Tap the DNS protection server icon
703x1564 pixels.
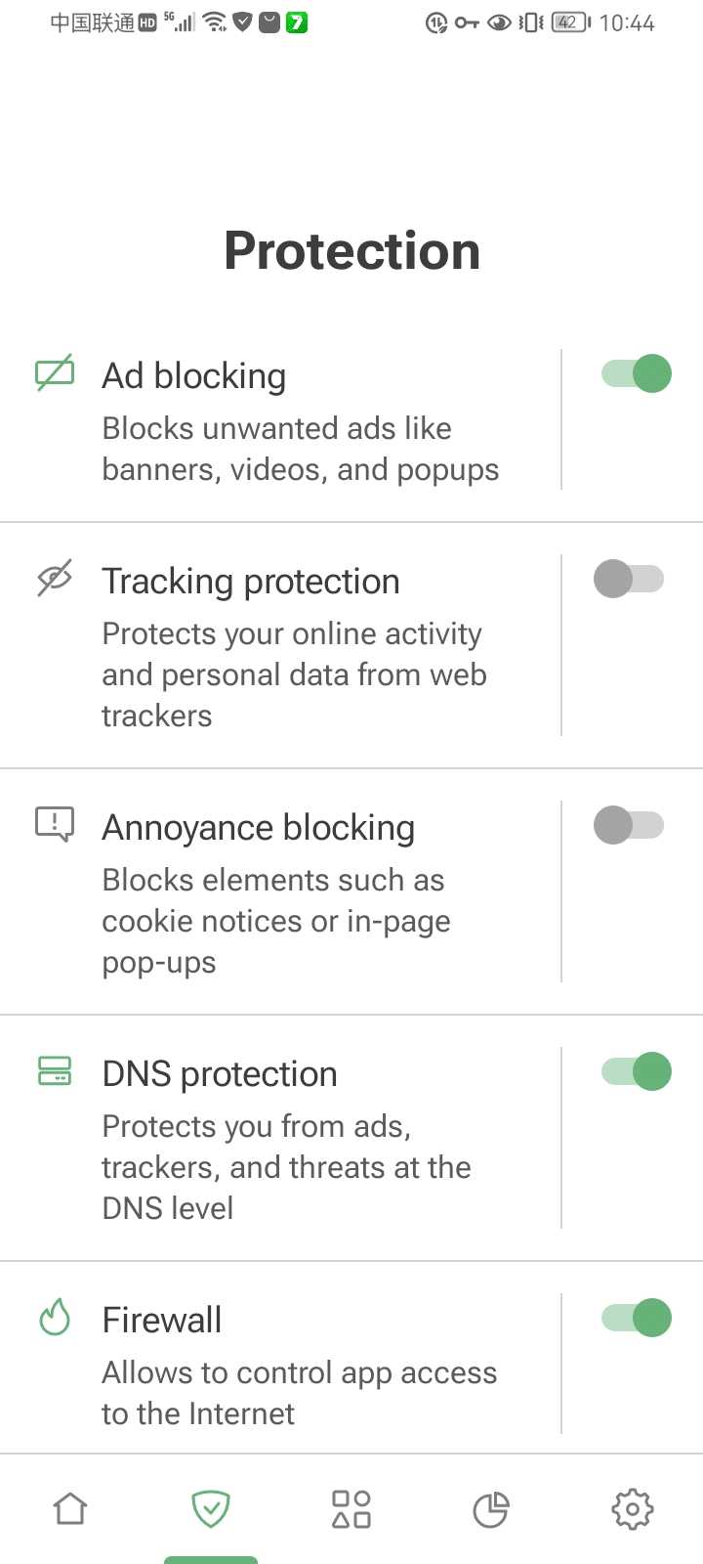(55, 1070)
